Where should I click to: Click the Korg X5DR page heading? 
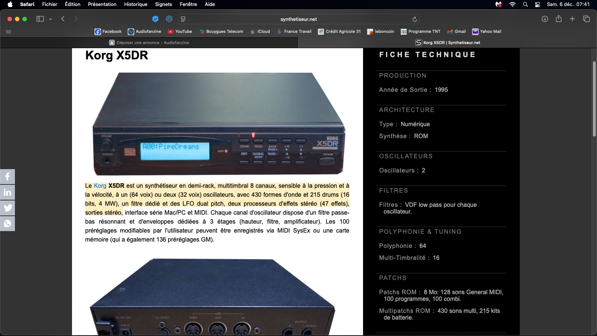pyautogui.click(x=117, y=55)
